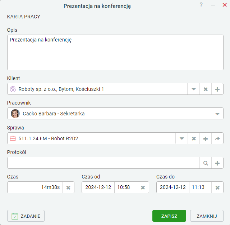
Task: Click the Czas do date 2024-12-12
Action: tap(173, 187)
